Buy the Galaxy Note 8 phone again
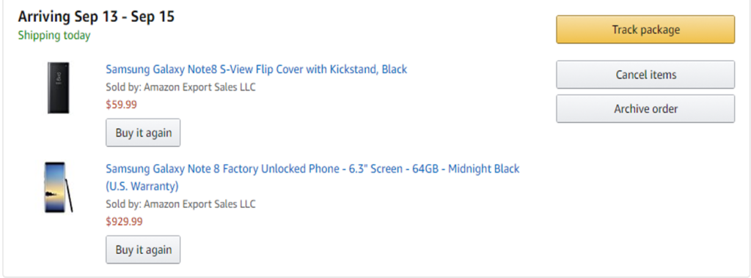Image resolution: width=751 pixels, height=278 pixels. tap(143, 249)
